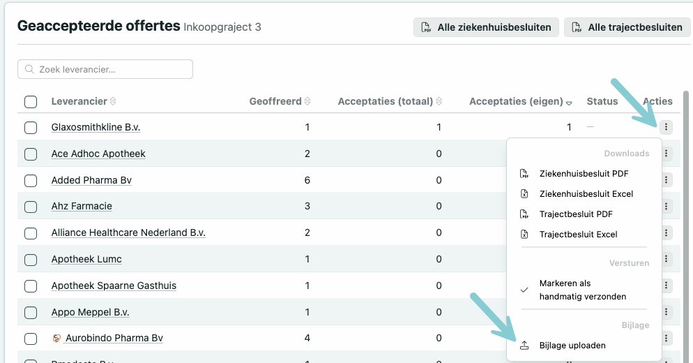Sort table by Geoffreerd column
The width and height of the screenshot is (693, 363).
tap(280, 101)
